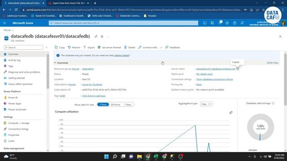The width and height of the screenshot is (287, 161).
Task: Open Youtube bookmark
Action: pos(150,16)
